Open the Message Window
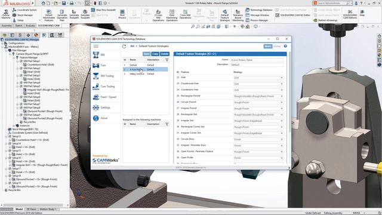Screen dimensions: 382x215 257,15
